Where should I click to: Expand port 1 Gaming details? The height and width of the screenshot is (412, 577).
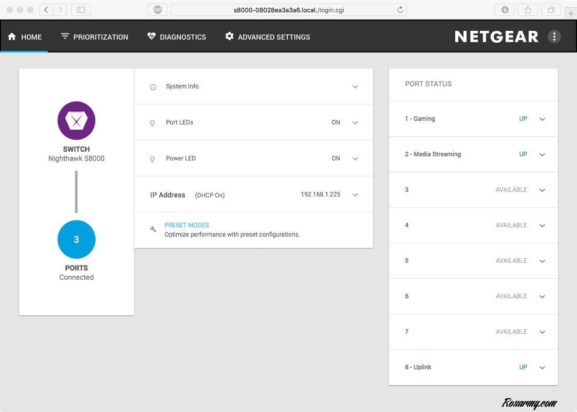(542, 119)
